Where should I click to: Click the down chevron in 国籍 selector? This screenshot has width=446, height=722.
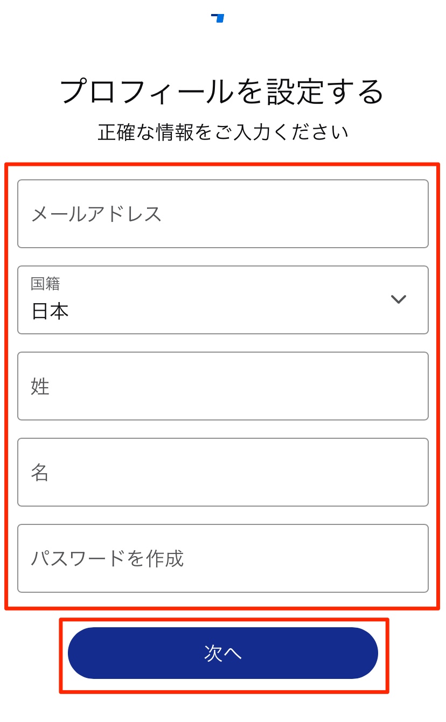click(398, 299)
